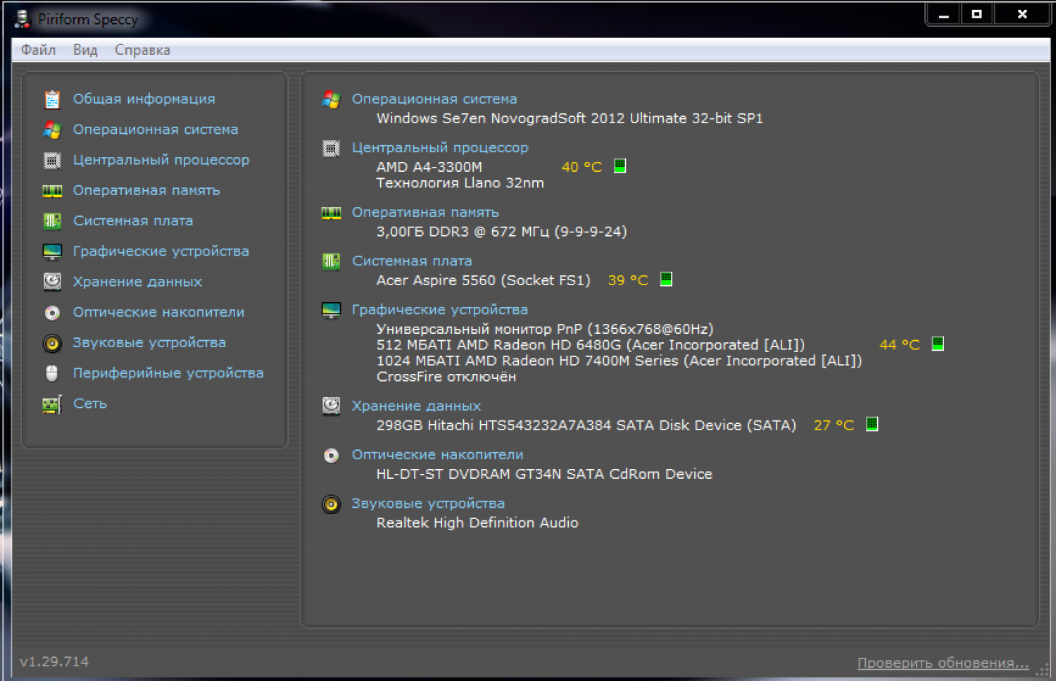Click the Системная плата heading in summary
Screen dimensions: 1056x681
(412, 261)
